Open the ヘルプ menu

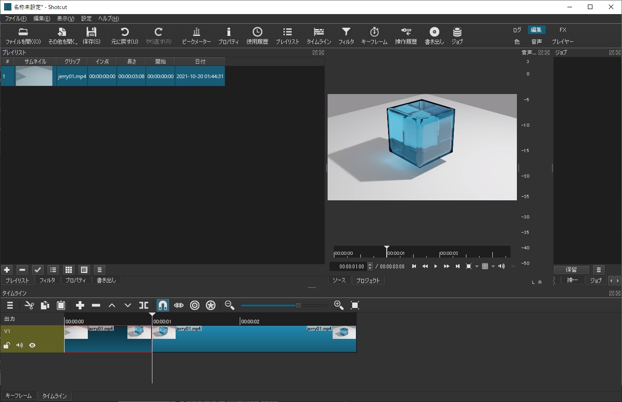pos(109,19)
